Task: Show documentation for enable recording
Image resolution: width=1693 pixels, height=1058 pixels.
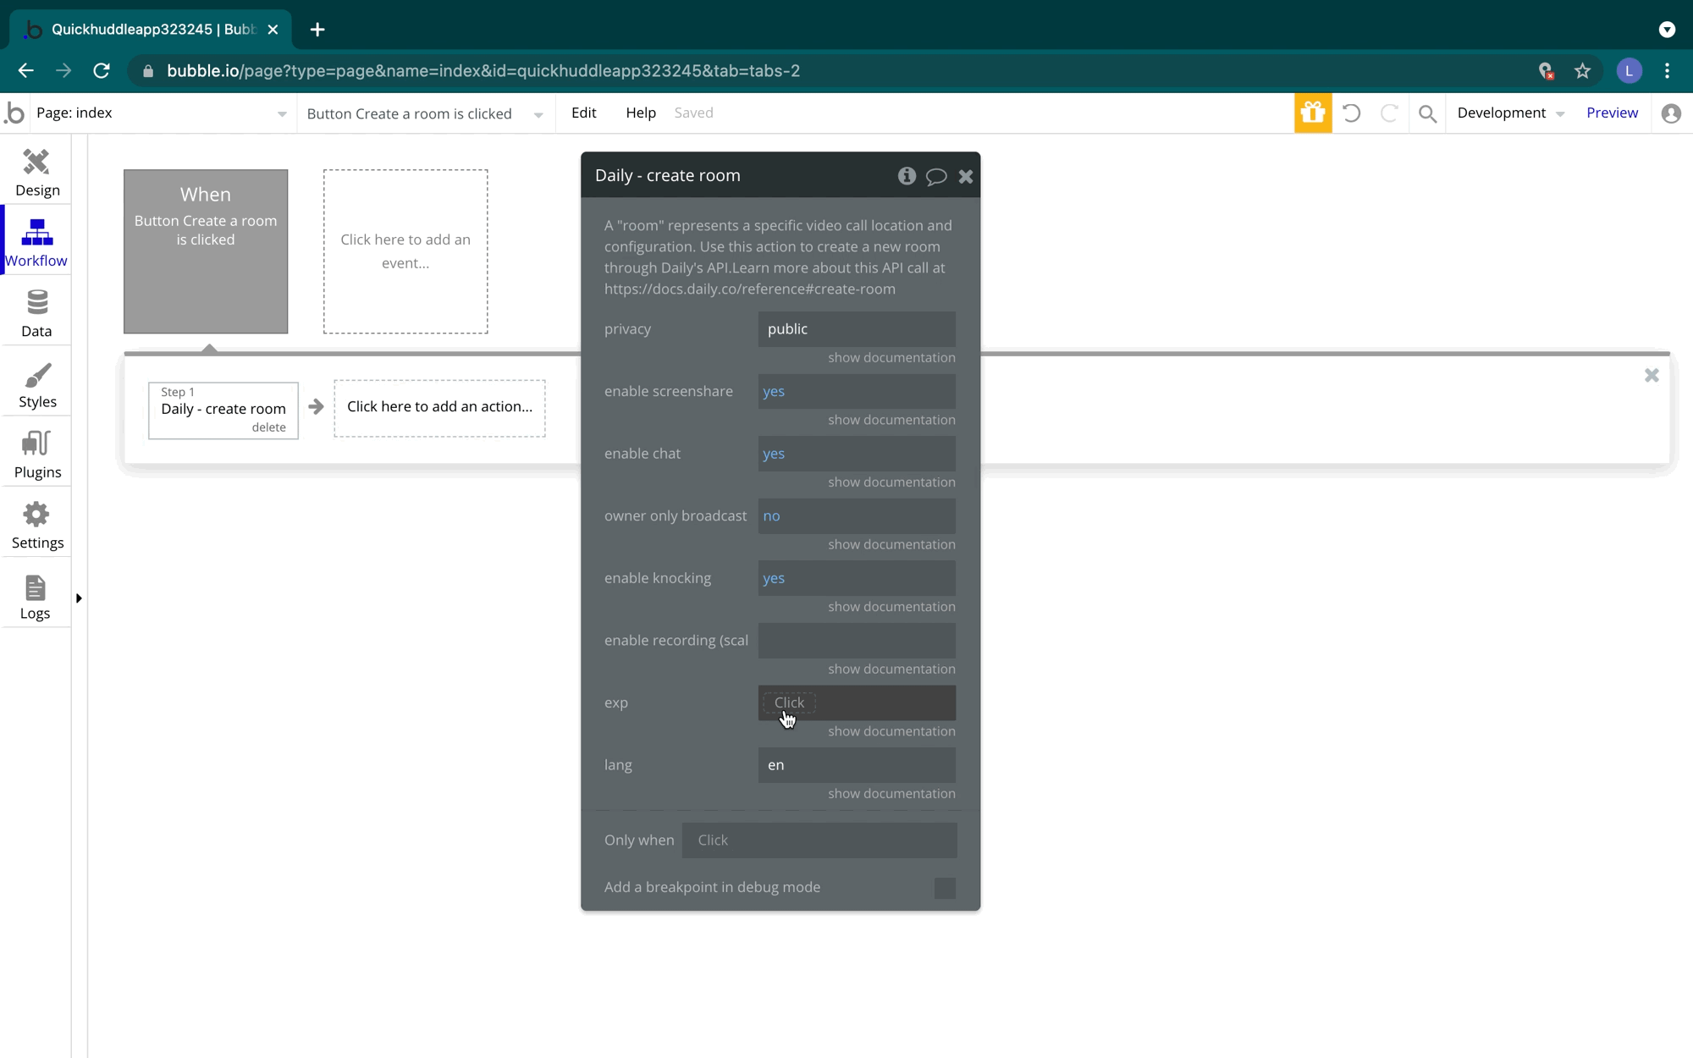Action: pos(891,669)
